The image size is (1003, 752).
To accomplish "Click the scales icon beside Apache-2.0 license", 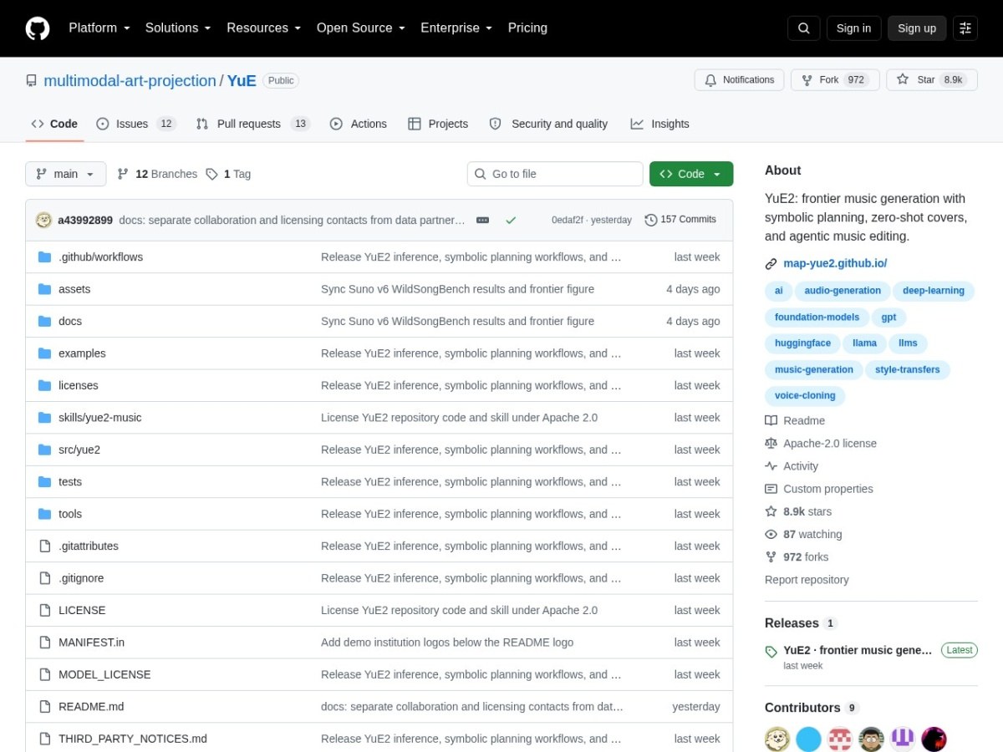I will pyautogui.click(x=771, y=444).
